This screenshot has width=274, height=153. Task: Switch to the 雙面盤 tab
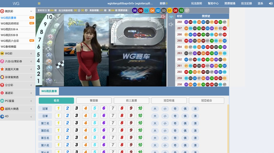[94, 101]
